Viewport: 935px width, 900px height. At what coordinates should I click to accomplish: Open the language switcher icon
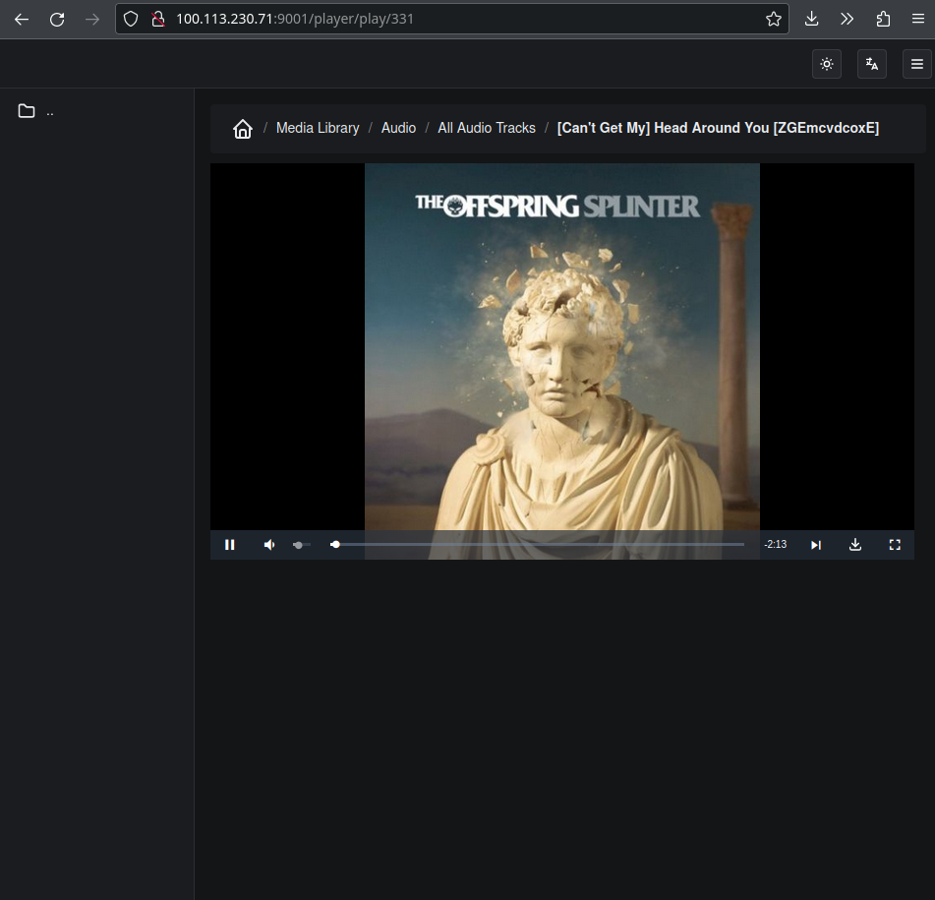click(x=871, y=63)
